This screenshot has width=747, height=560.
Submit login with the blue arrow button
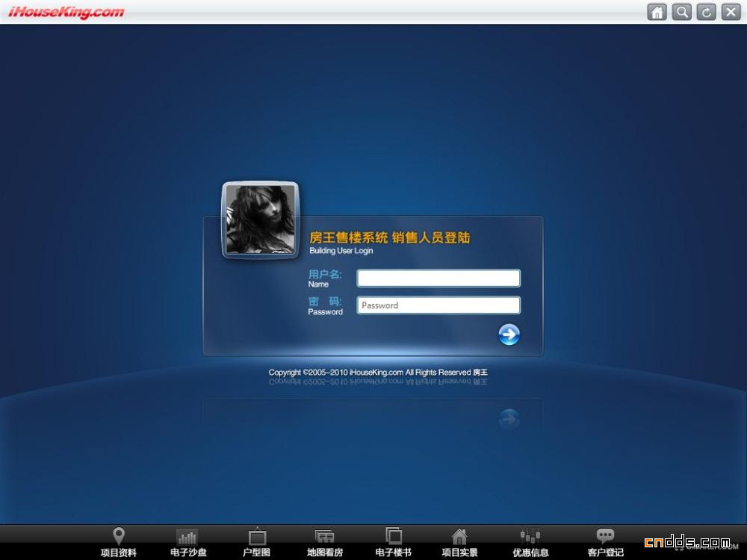pos(509,335)
